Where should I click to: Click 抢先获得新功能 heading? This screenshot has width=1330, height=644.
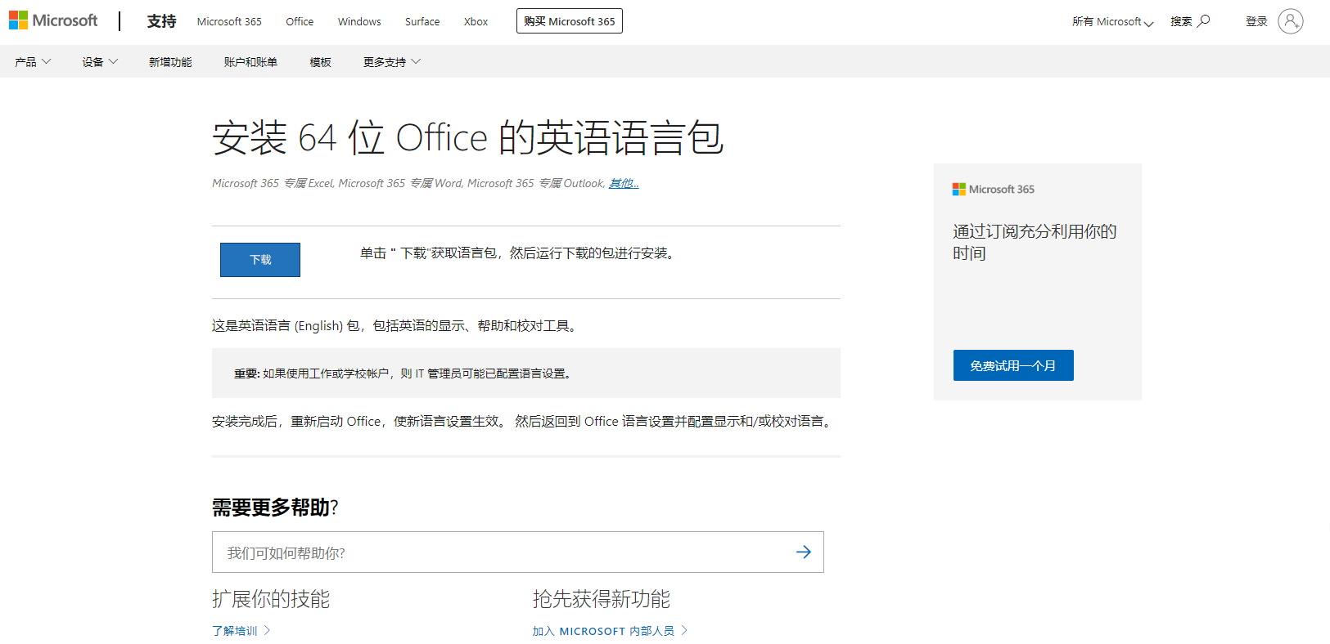pos(602,599)
